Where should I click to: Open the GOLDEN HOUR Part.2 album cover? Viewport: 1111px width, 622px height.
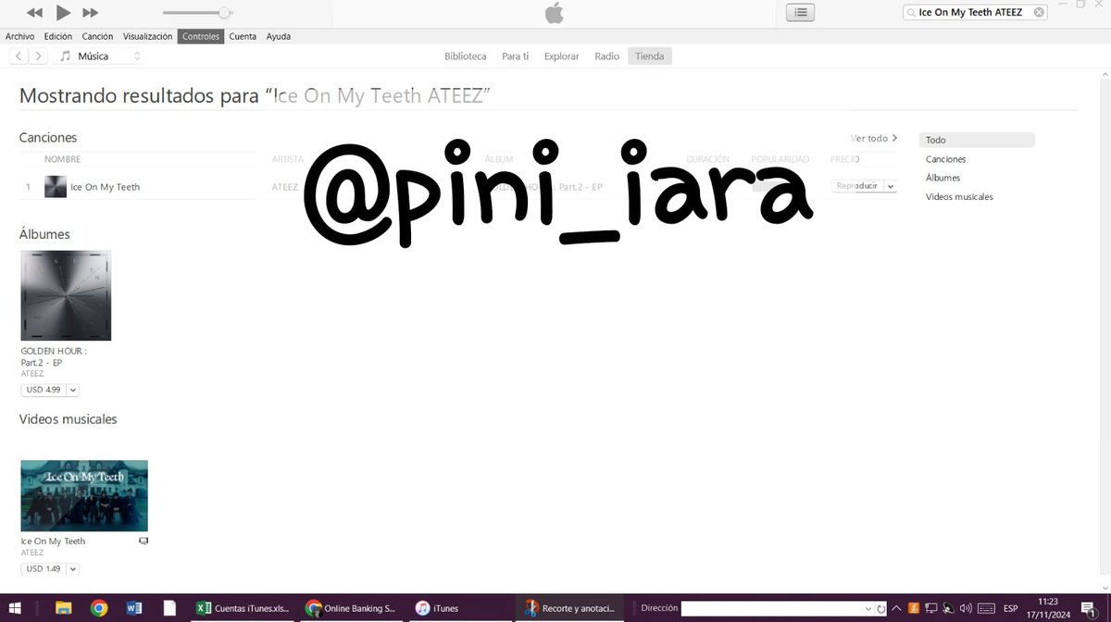coord(66,295)
